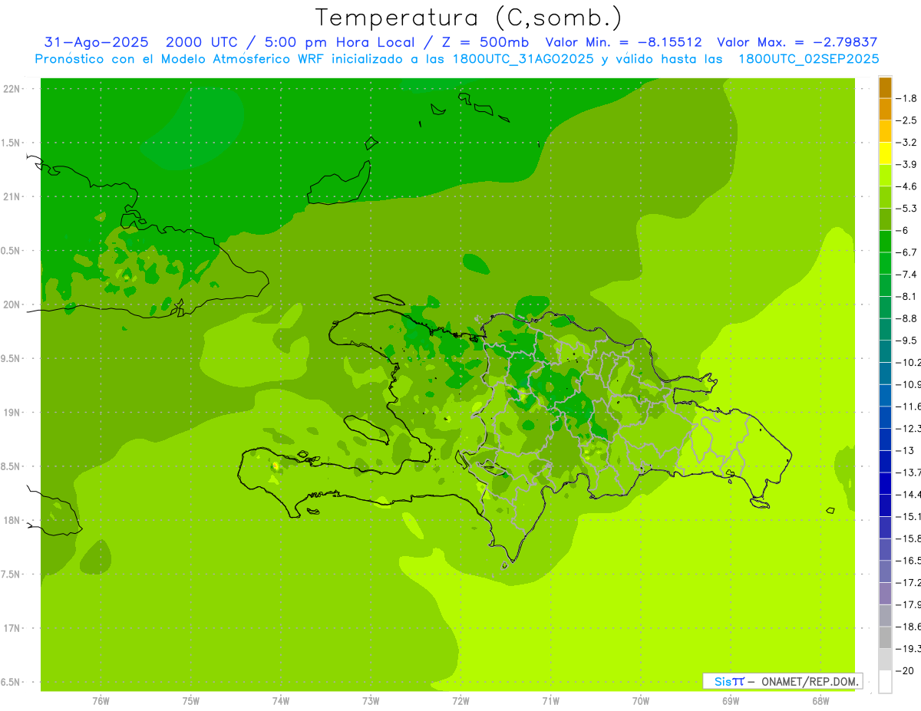Screen dimensions: 921x711
Task: Click the '17N' latitude label
Action: tap(12, 628)
